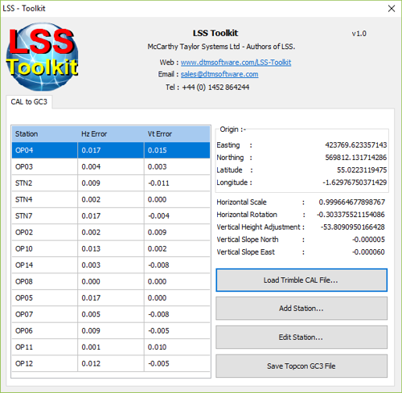Open the www.dtmsoftware.com/LSS-Toolkit web link
This screenshot has height=393, width=402.
236,63
